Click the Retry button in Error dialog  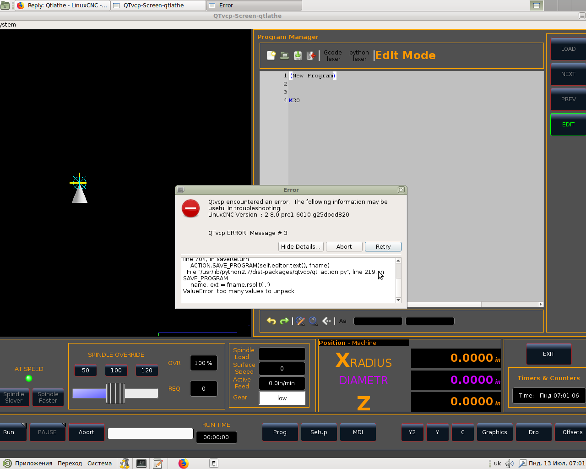coord(383,246)
